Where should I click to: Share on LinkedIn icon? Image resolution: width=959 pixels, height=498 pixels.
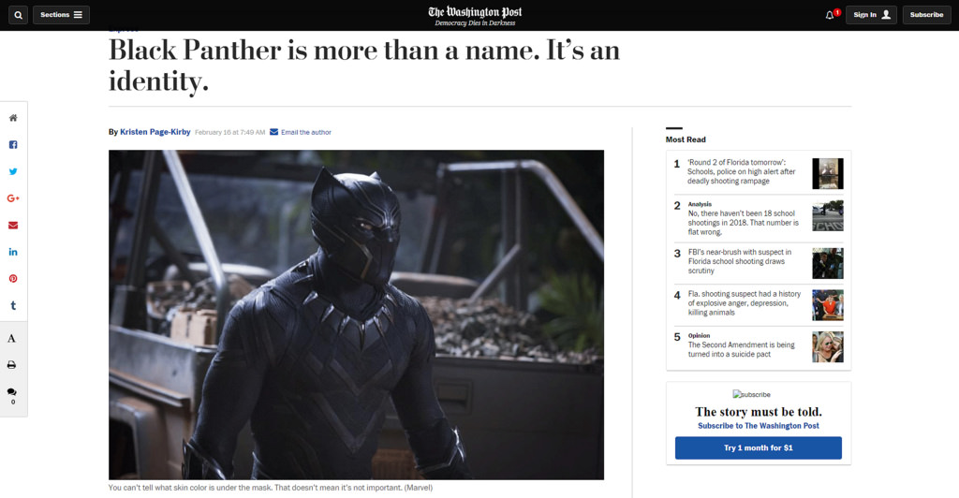click(x=13, y=252)
